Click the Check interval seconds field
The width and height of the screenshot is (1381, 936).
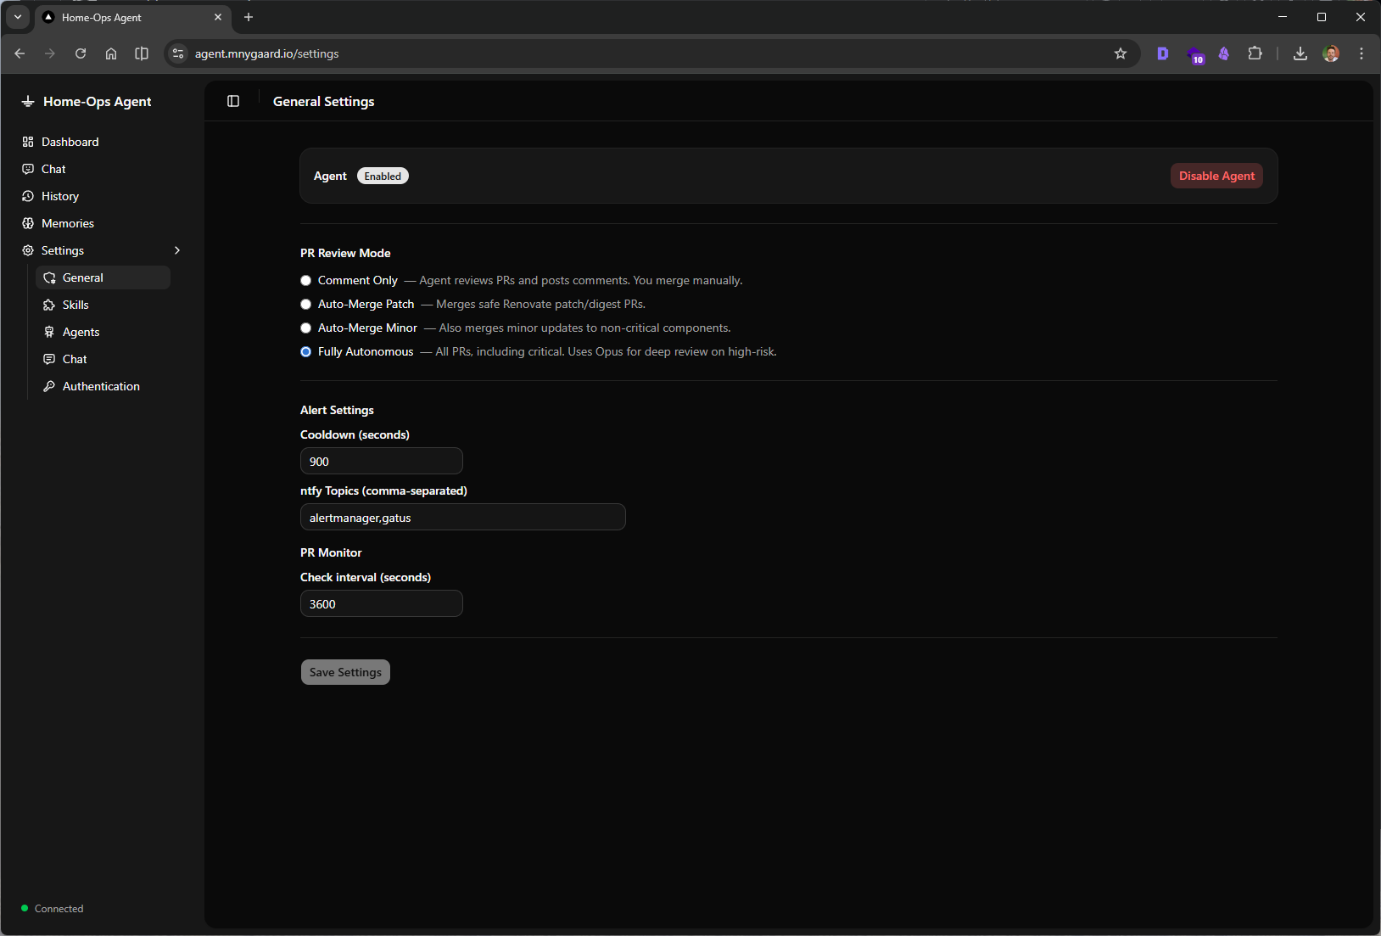382,603
